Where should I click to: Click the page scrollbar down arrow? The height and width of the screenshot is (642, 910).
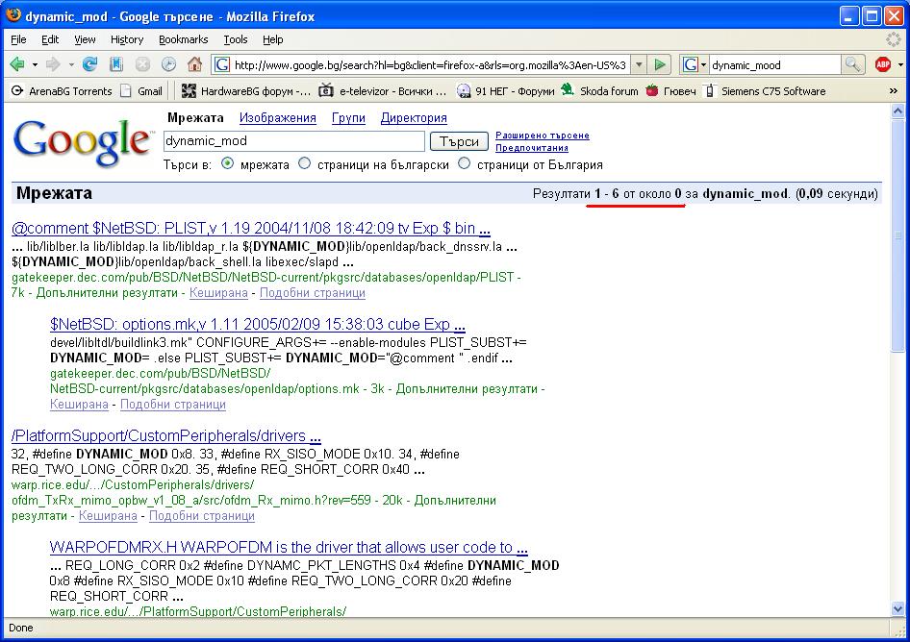point(897,609)
